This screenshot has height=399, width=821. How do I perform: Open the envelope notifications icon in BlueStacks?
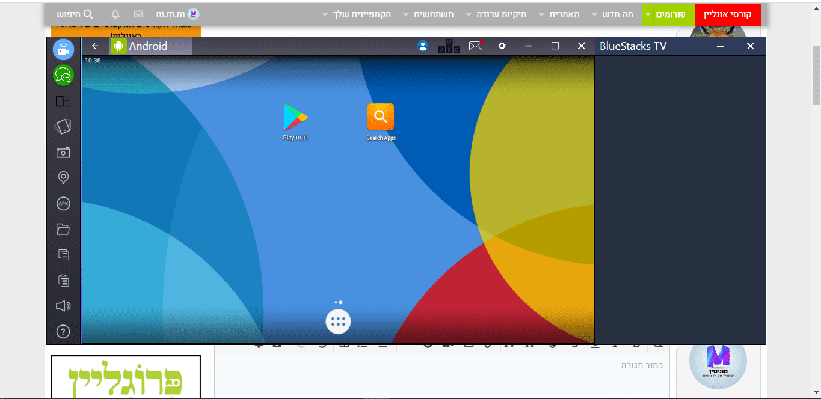click(x=476, y=46)
